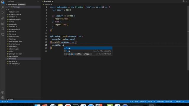Place cursor on reject('No') line
The image size is (189, 106).
tap(61, 25)
